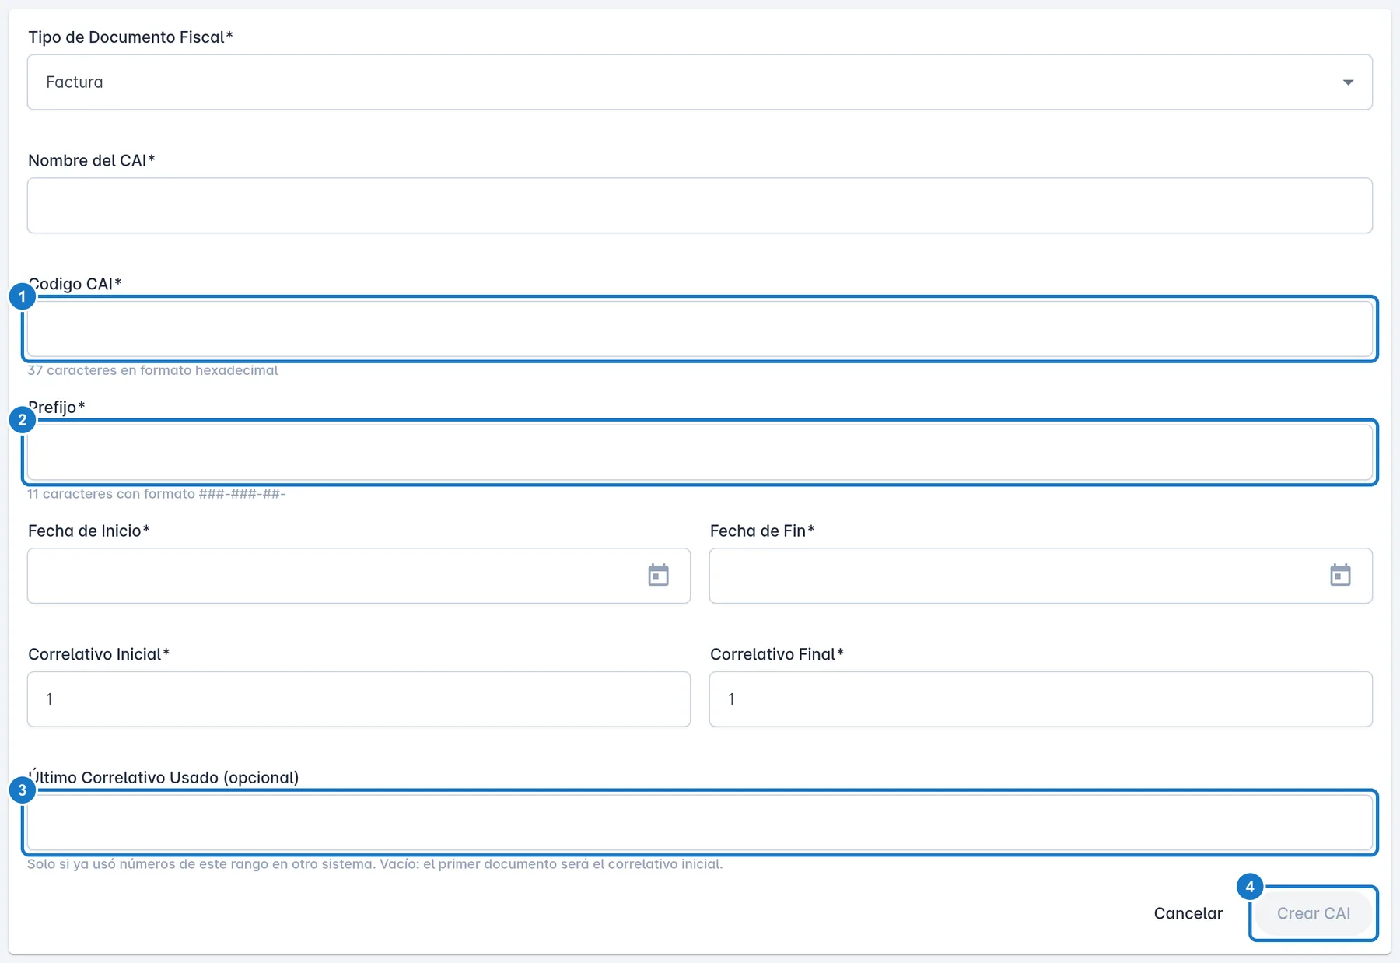Click the Fecha de Fin date field
This screenshot has height=963, width=1400.
point(1041,576)
